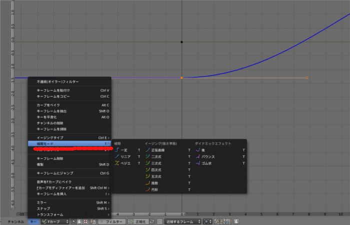350x225 pixels.
Task: Select 指数 exponential easing
Action: point(168,183)
